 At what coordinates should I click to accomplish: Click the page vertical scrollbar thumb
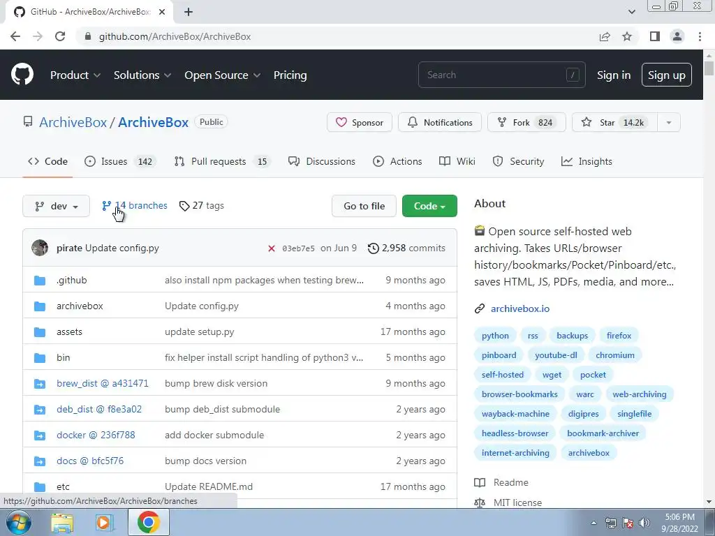tap(709, 68)
